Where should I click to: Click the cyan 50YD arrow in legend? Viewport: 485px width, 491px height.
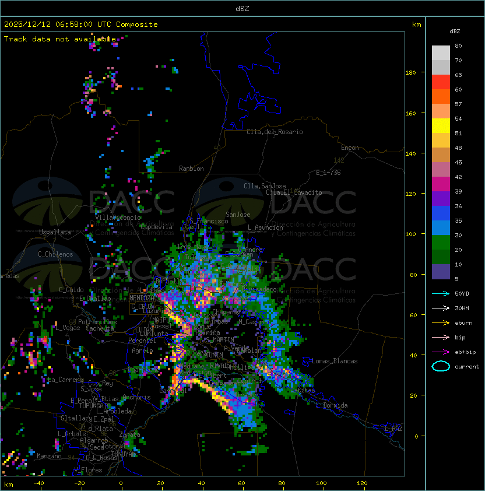441,293
